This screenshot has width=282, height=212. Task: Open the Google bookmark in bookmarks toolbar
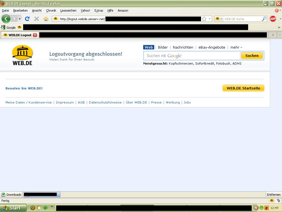pos(8,27)
